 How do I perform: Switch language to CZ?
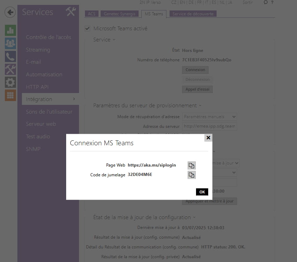[174, 2]
